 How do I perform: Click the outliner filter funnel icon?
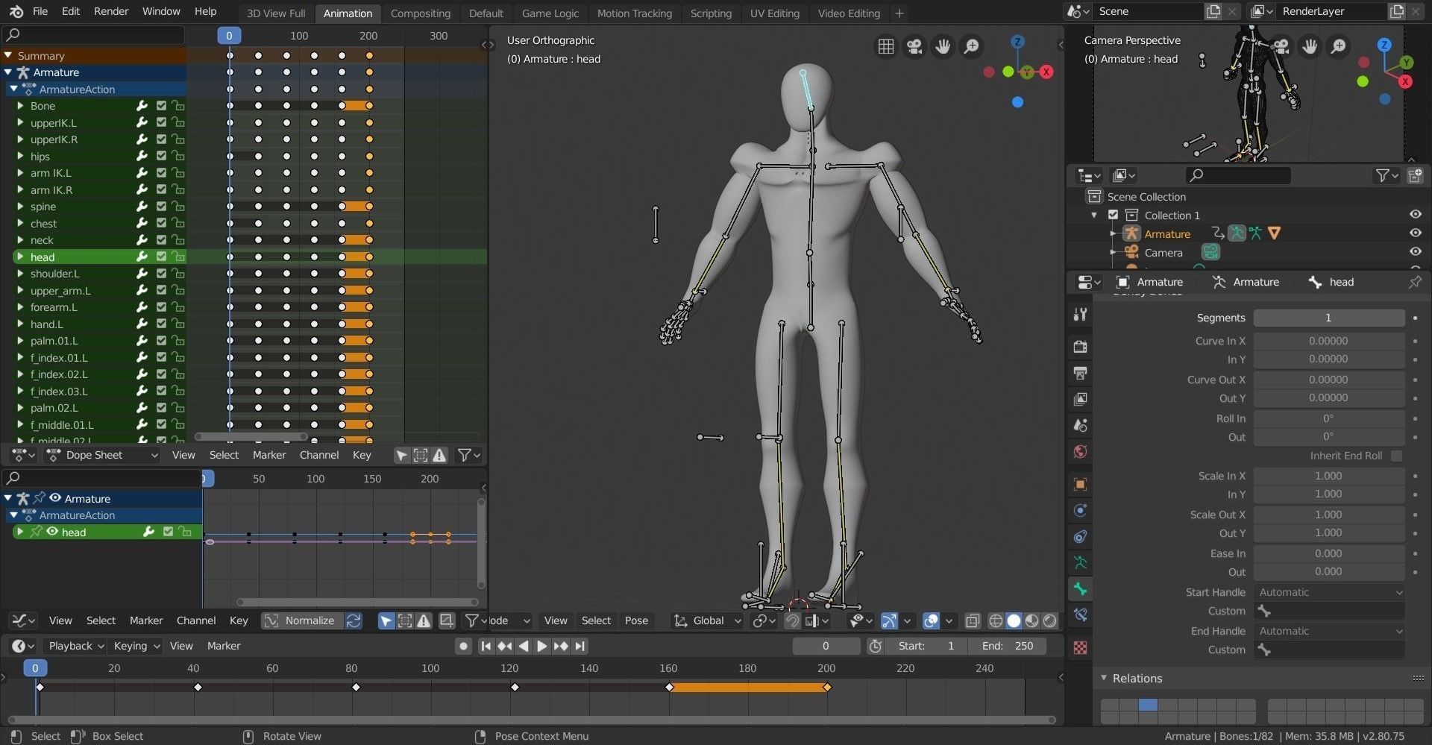(1386, 175)
